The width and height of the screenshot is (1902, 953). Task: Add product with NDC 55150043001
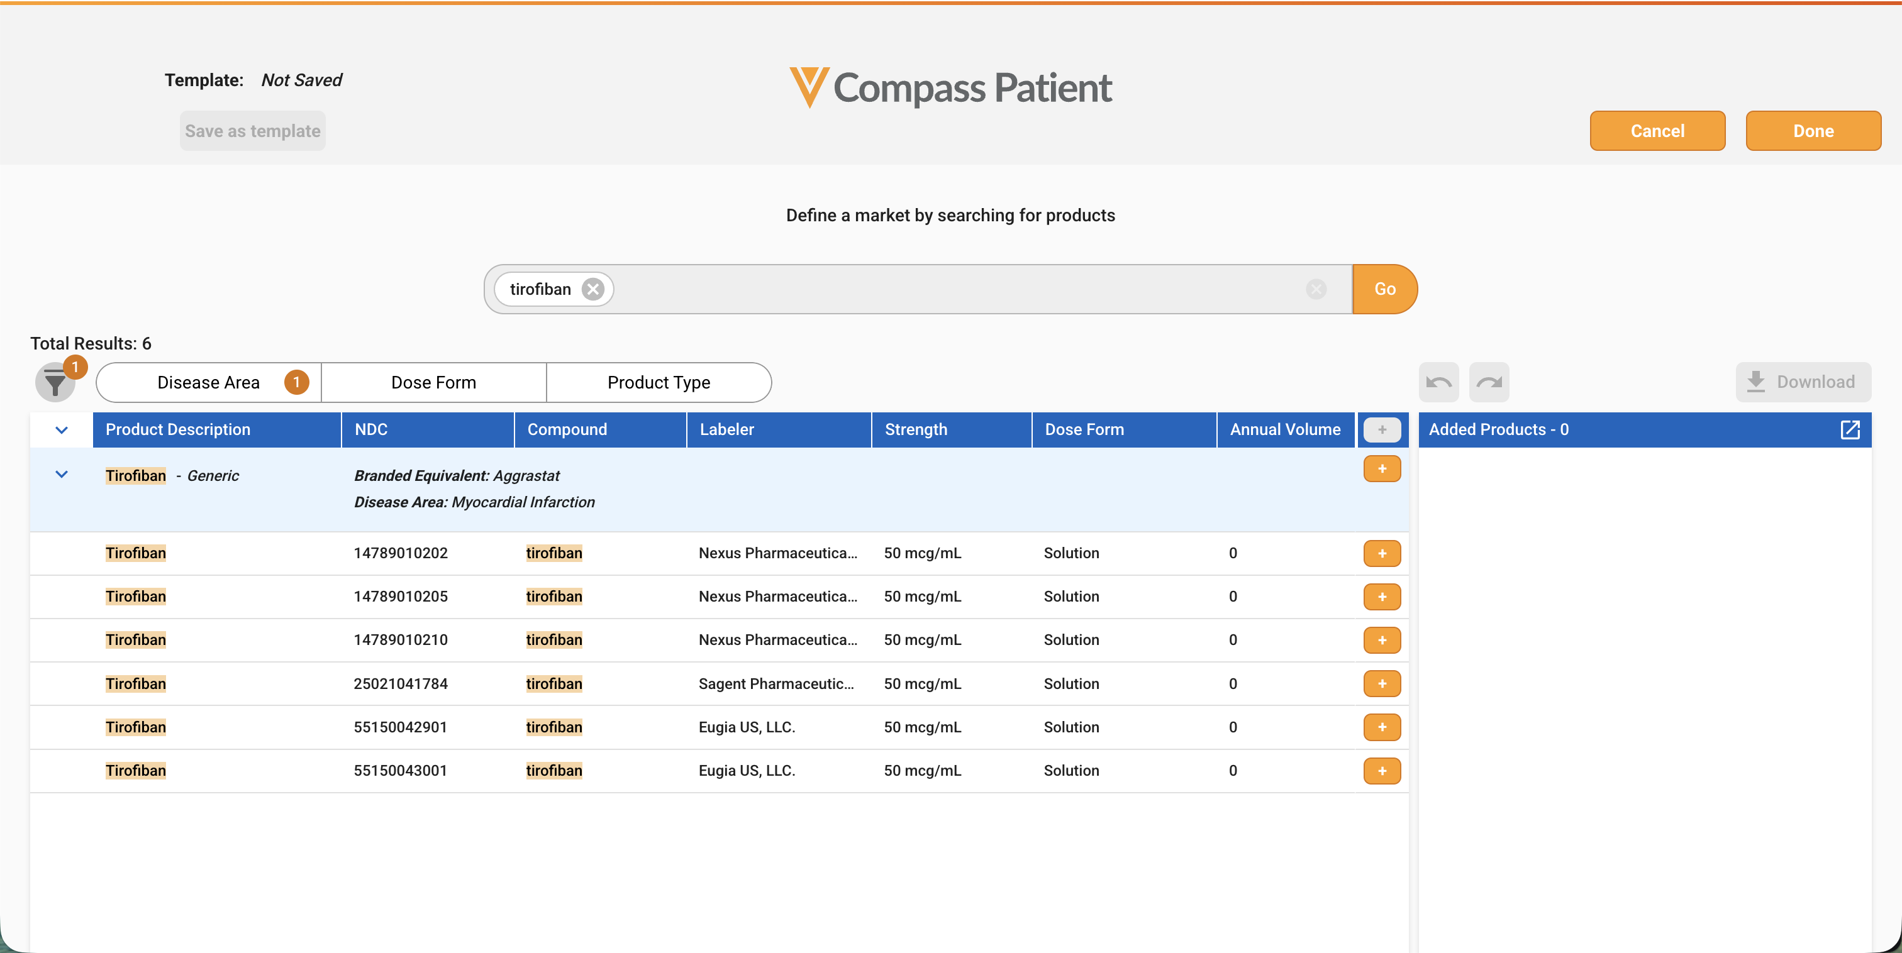[x=1382, y=771]
